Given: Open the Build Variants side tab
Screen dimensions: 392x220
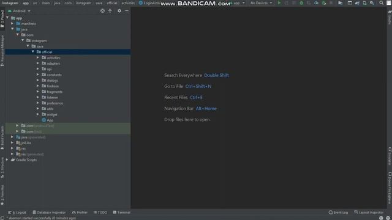Looking at the screenshot, I should 2,137.
